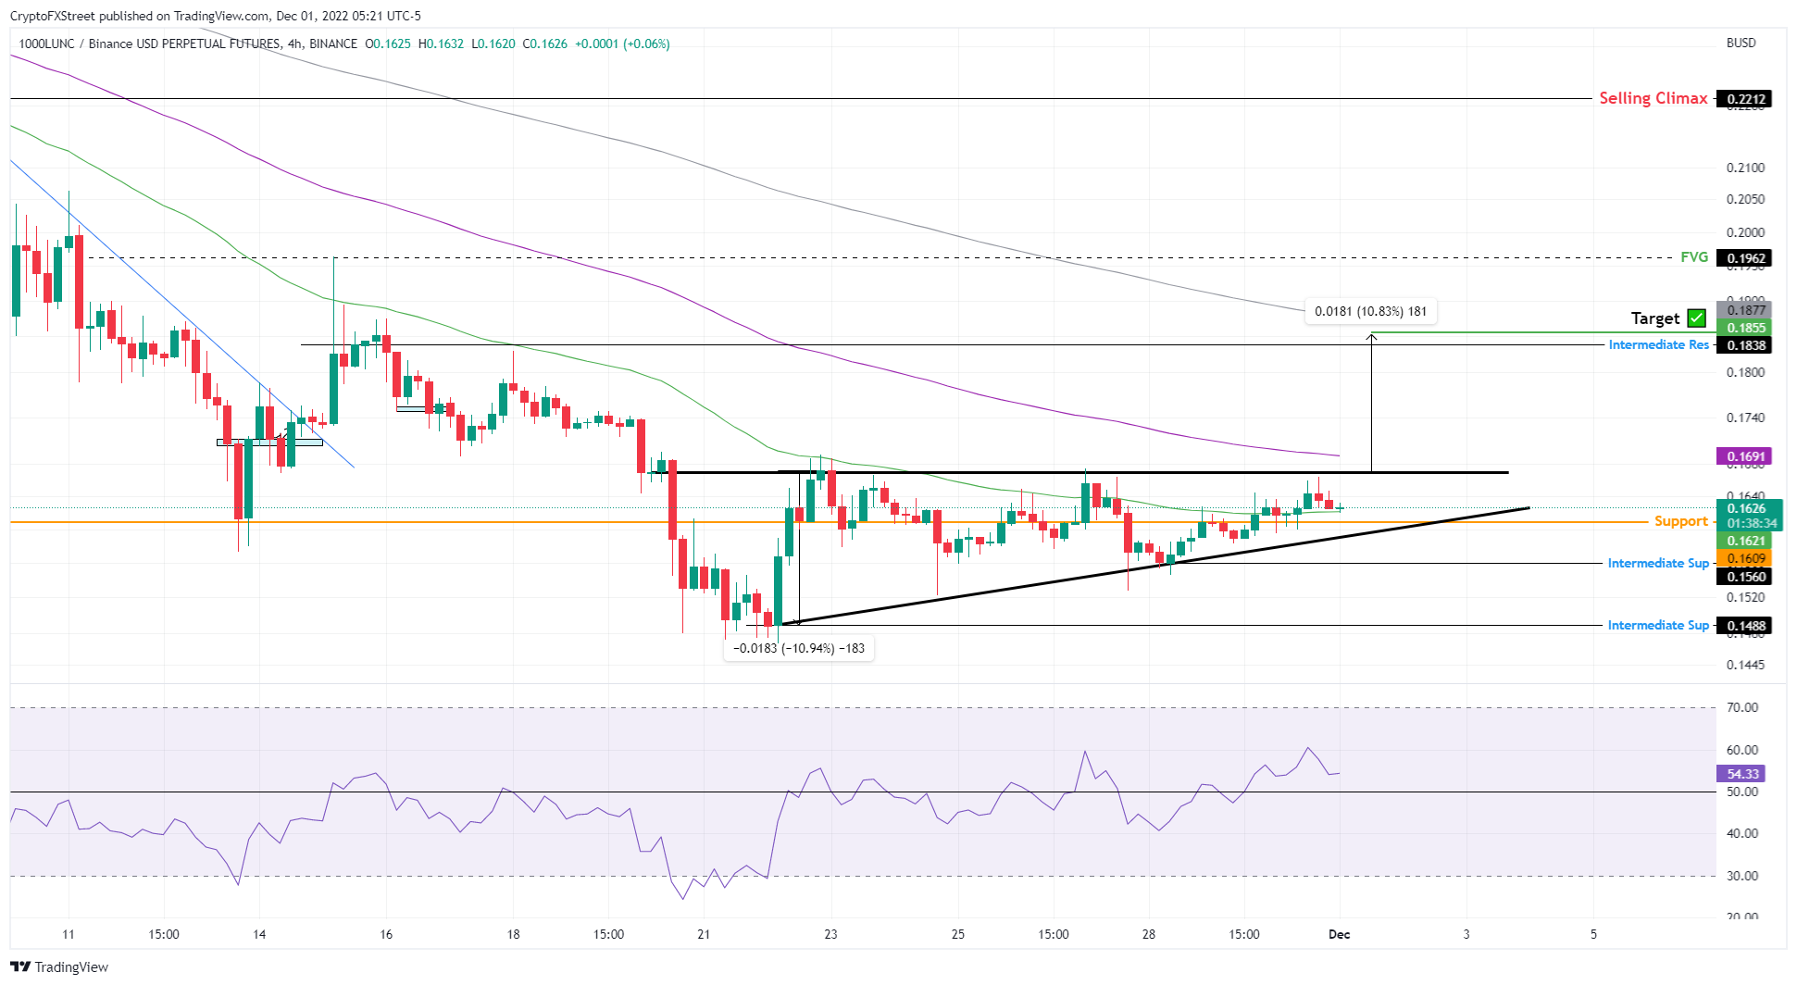The height and width of the screenshot is (985, 1797).
Task: Click the Intermediate Sup label at 0.1488
Action: coord(1658,625)
